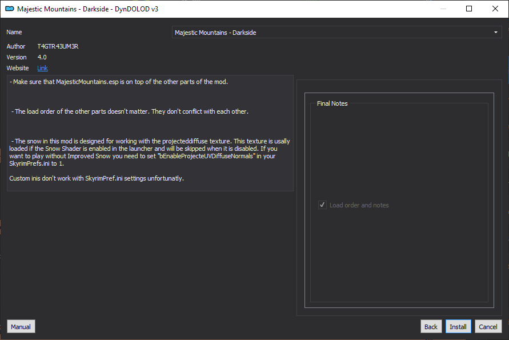This screenshot has height=340, width=509.
Task: Click the Mod Organizer icon in title bar
Action: [x=9, y=9]
